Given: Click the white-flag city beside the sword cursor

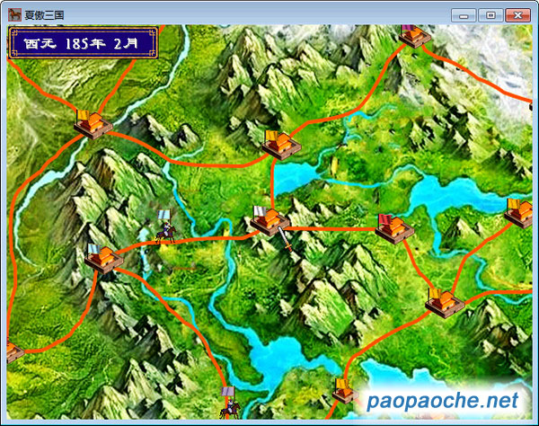Looking at the screenshot, I should (269, 221).
